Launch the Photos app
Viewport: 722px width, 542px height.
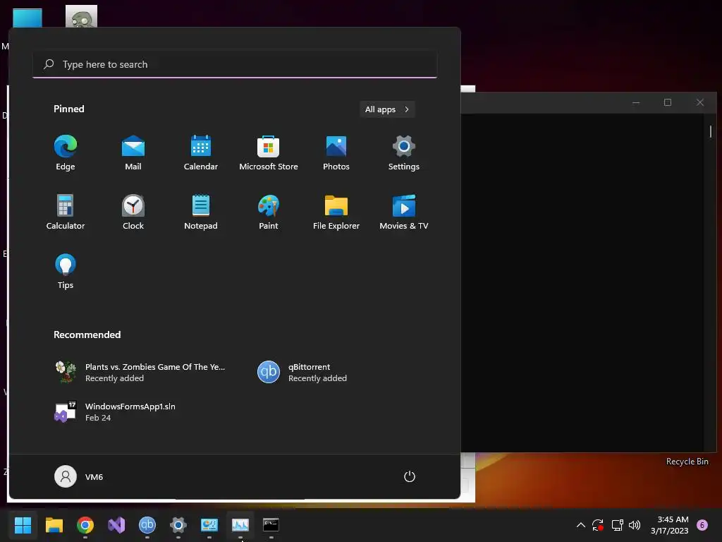tap(336, 153)
